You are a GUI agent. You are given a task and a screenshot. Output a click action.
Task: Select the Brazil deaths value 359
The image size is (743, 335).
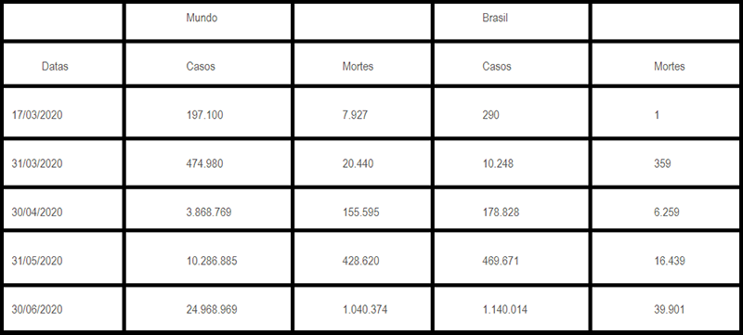[665, 162]
